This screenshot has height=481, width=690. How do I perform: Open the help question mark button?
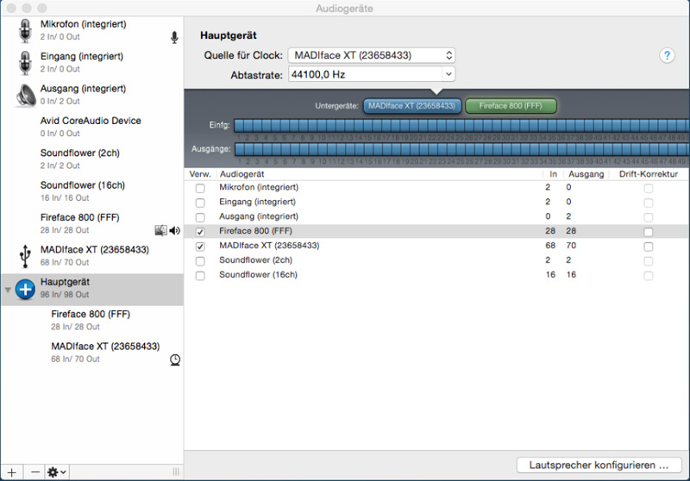pos(667,55)
